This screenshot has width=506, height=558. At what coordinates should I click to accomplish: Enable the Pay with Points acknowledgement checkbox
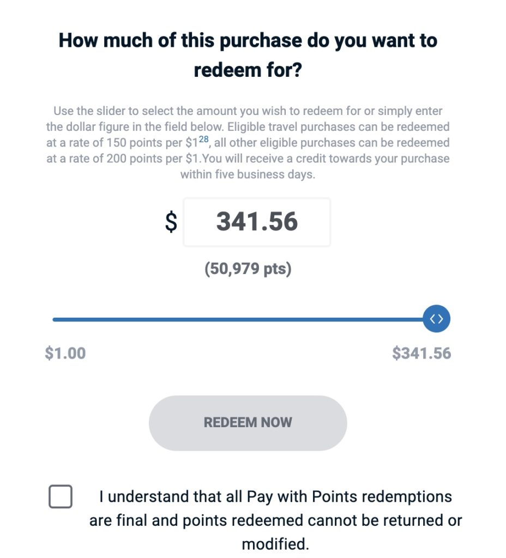[61, 496]
